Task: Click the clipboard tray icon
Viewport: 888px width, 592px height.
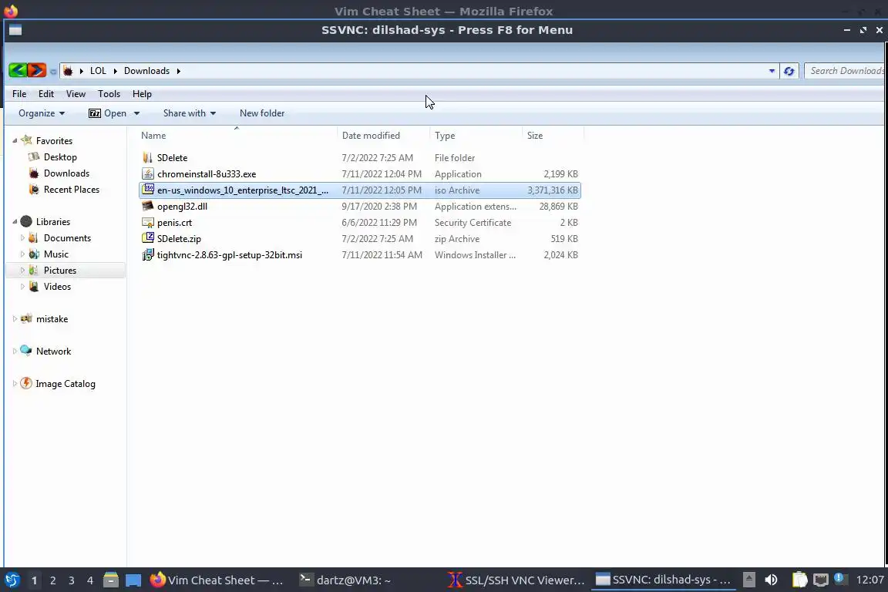Action: [799, 580]
